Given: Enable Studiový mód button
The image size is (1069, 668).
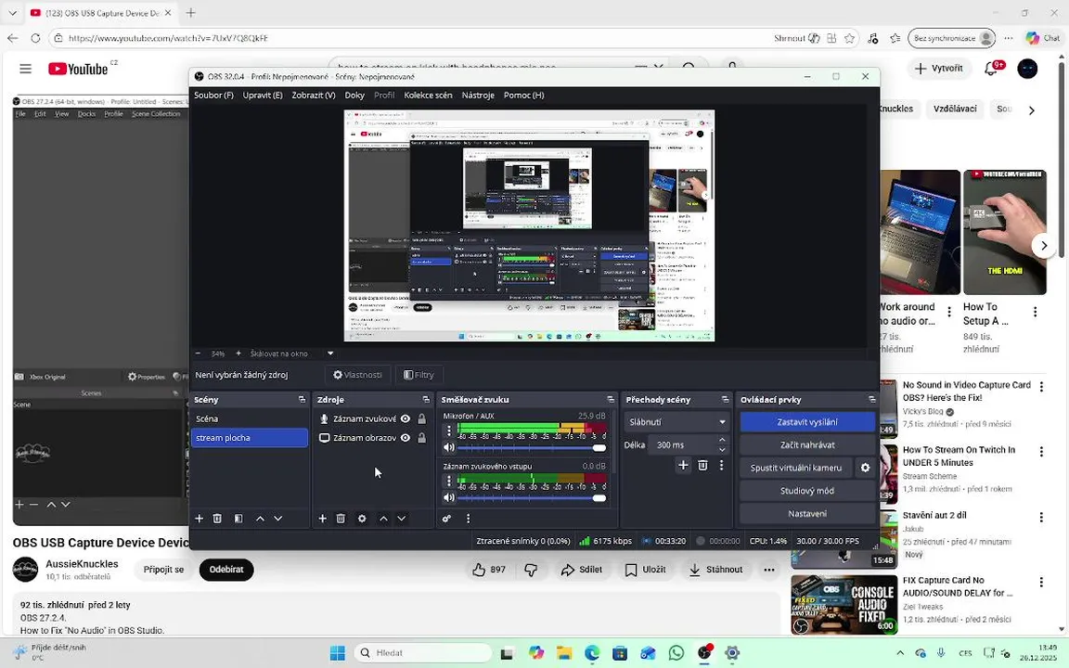Looking at the screenshot, I should (x=807, y=491).
